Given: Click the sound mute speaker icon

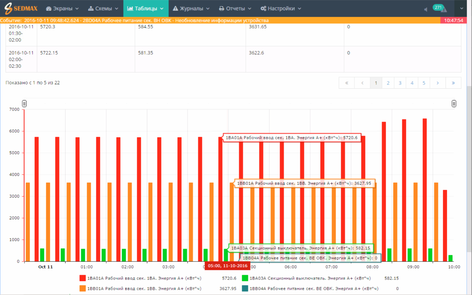Looking at the screenshot, I should pyautogui.click(x=425, y=9).
